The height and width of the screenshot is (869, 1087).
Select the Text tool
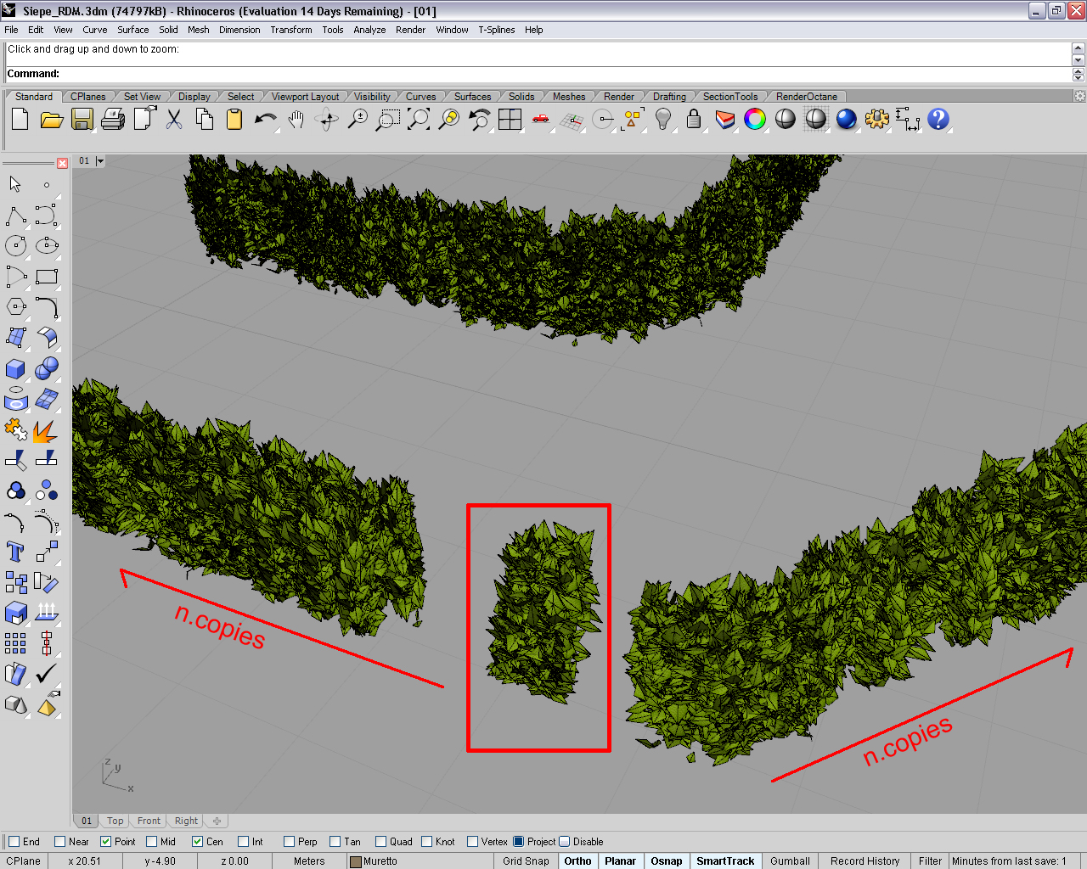coord(15,552)
